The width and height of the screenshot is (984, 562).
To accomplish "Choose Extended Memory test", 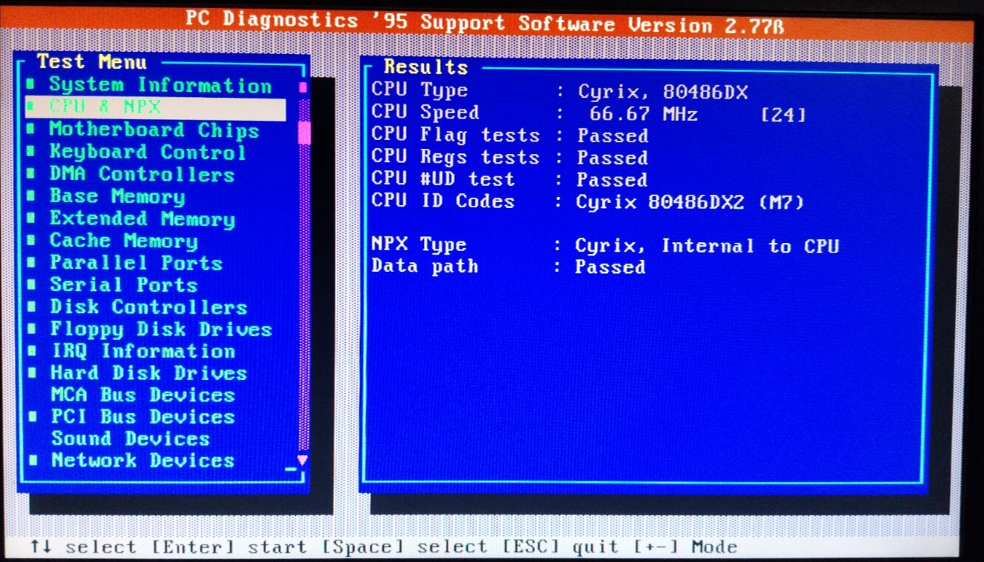I will pos(142,219).
